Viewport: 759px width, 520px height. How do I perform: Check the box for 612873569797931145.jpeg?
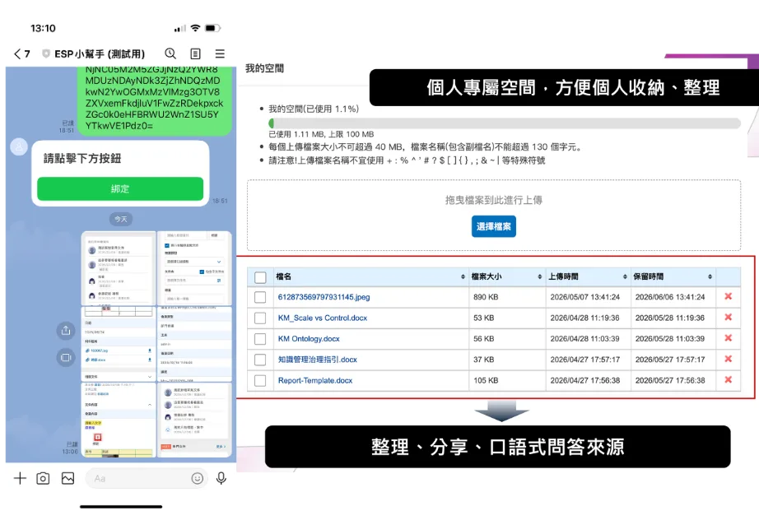pos(260,297)
